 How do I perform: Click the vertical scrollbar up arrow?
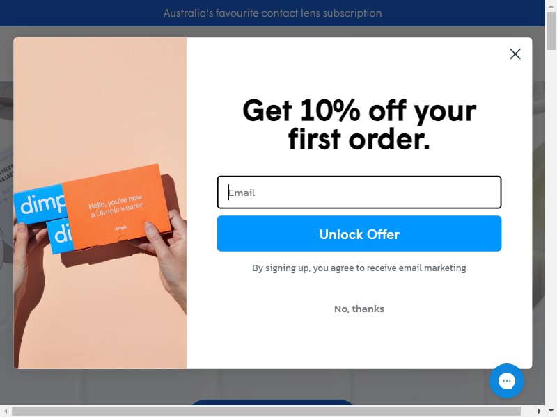click(x=551, y=6)
